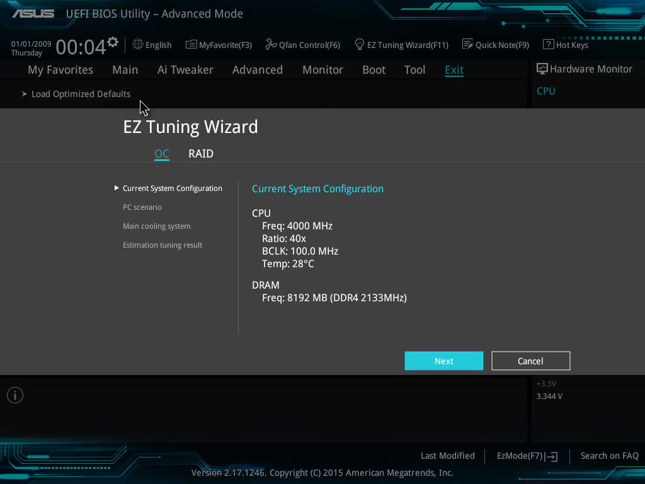Open Qfan Control fan icon
The height and width of the screenshot is (484, 645).
click(271, 45)
